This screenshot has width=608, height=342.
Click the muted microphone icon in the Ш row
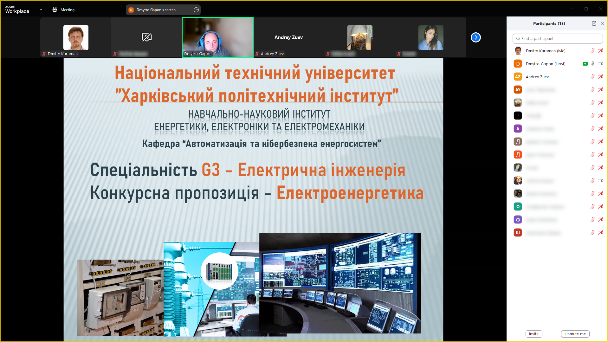pyautogui.click(x=592, y=233)
